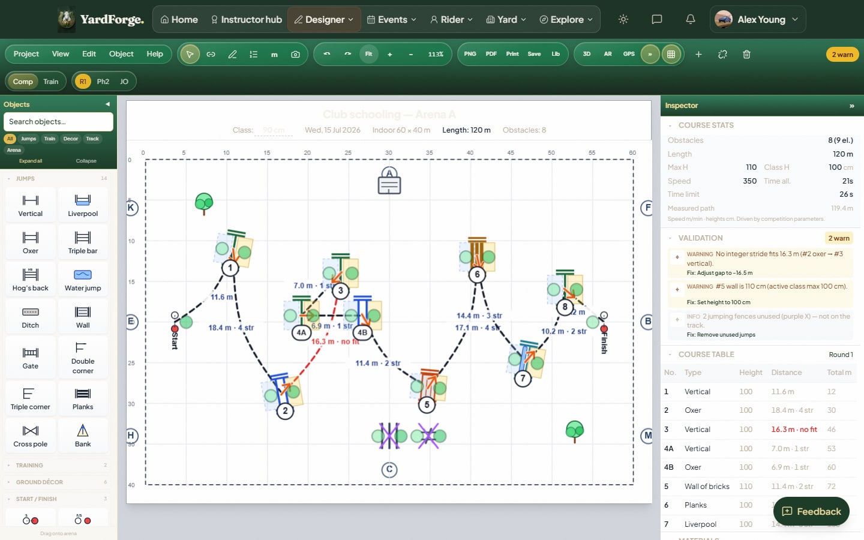Viewport: 864px width, 540px height.
Task: Select the Wall object
Action: [83, 316]
